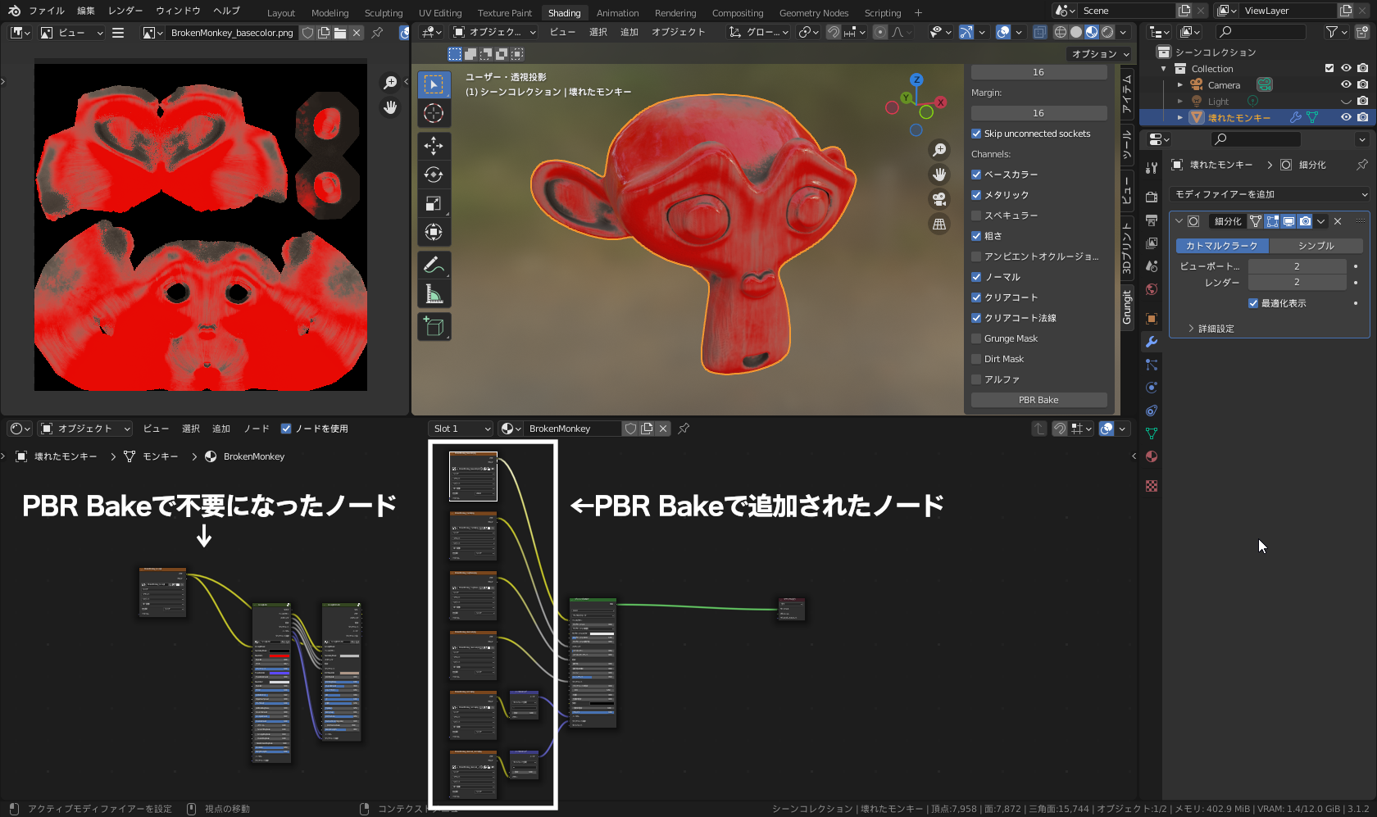Image resolution: width=1377 pixels, height=817 pixels.
Task: Select the Rotate tool
Action: point(434,175)
